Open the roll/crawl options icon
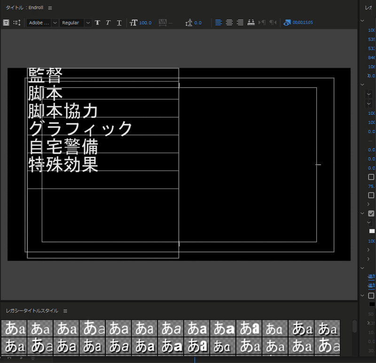Viewport: 376px width, 363px height. pos(17,23)
